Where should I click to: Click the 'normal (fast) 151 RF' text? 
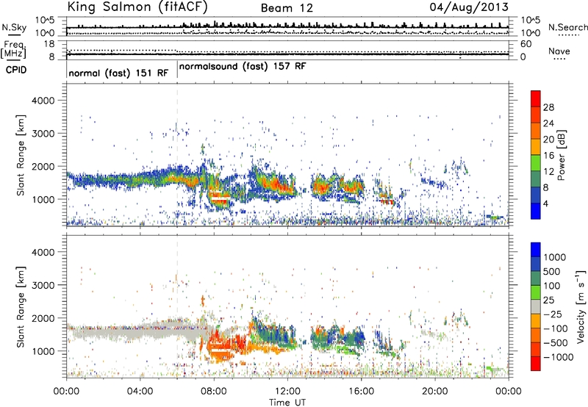118,73
